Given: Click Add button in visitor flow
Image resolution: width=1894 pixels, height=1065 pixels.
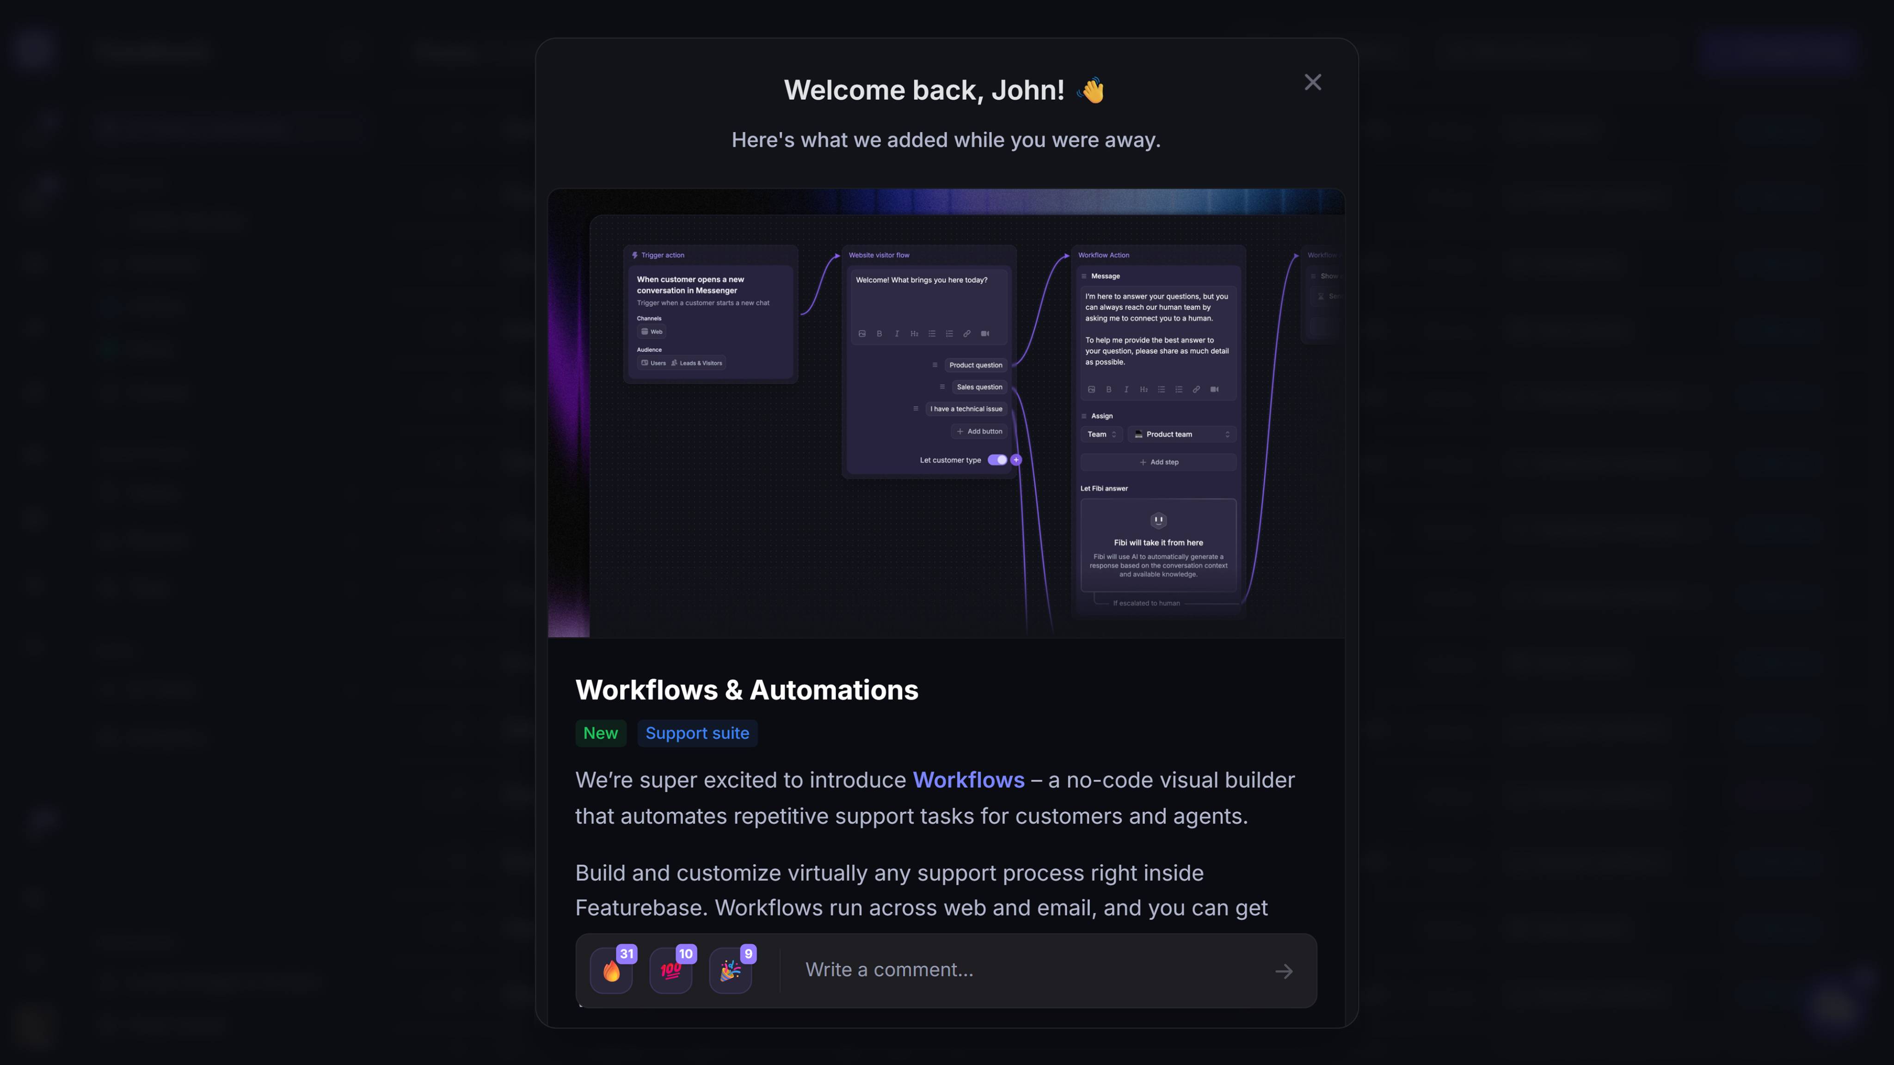Looking at the screenshot, I should [x=979, y=431].
